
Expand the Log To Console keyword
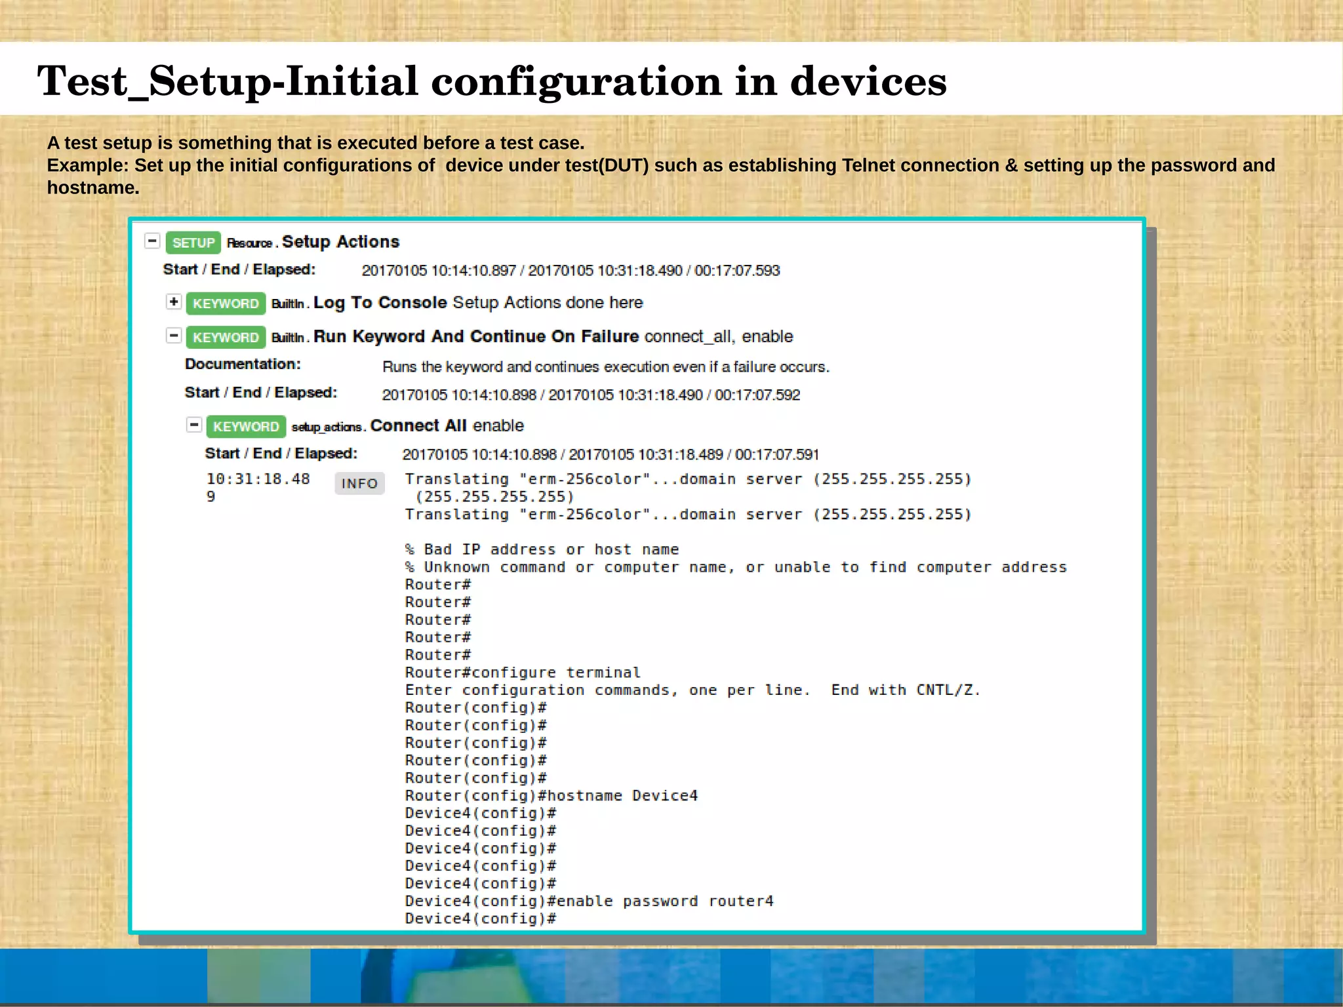pyautogui.click(x=174, y=302)
